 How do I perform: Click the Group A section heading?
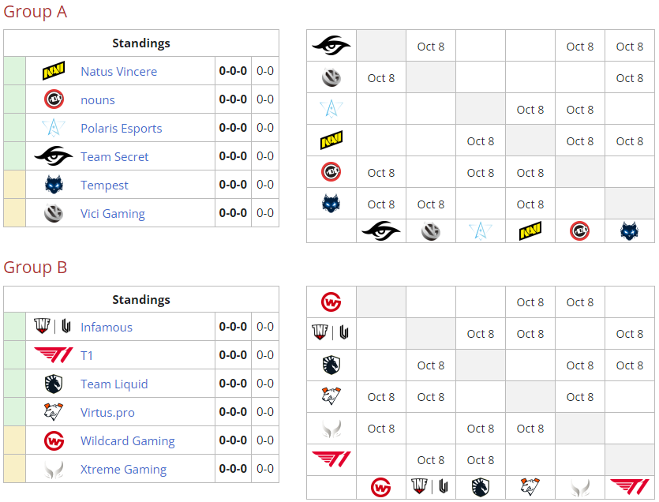pyautogui.click(x=36, y=12)
